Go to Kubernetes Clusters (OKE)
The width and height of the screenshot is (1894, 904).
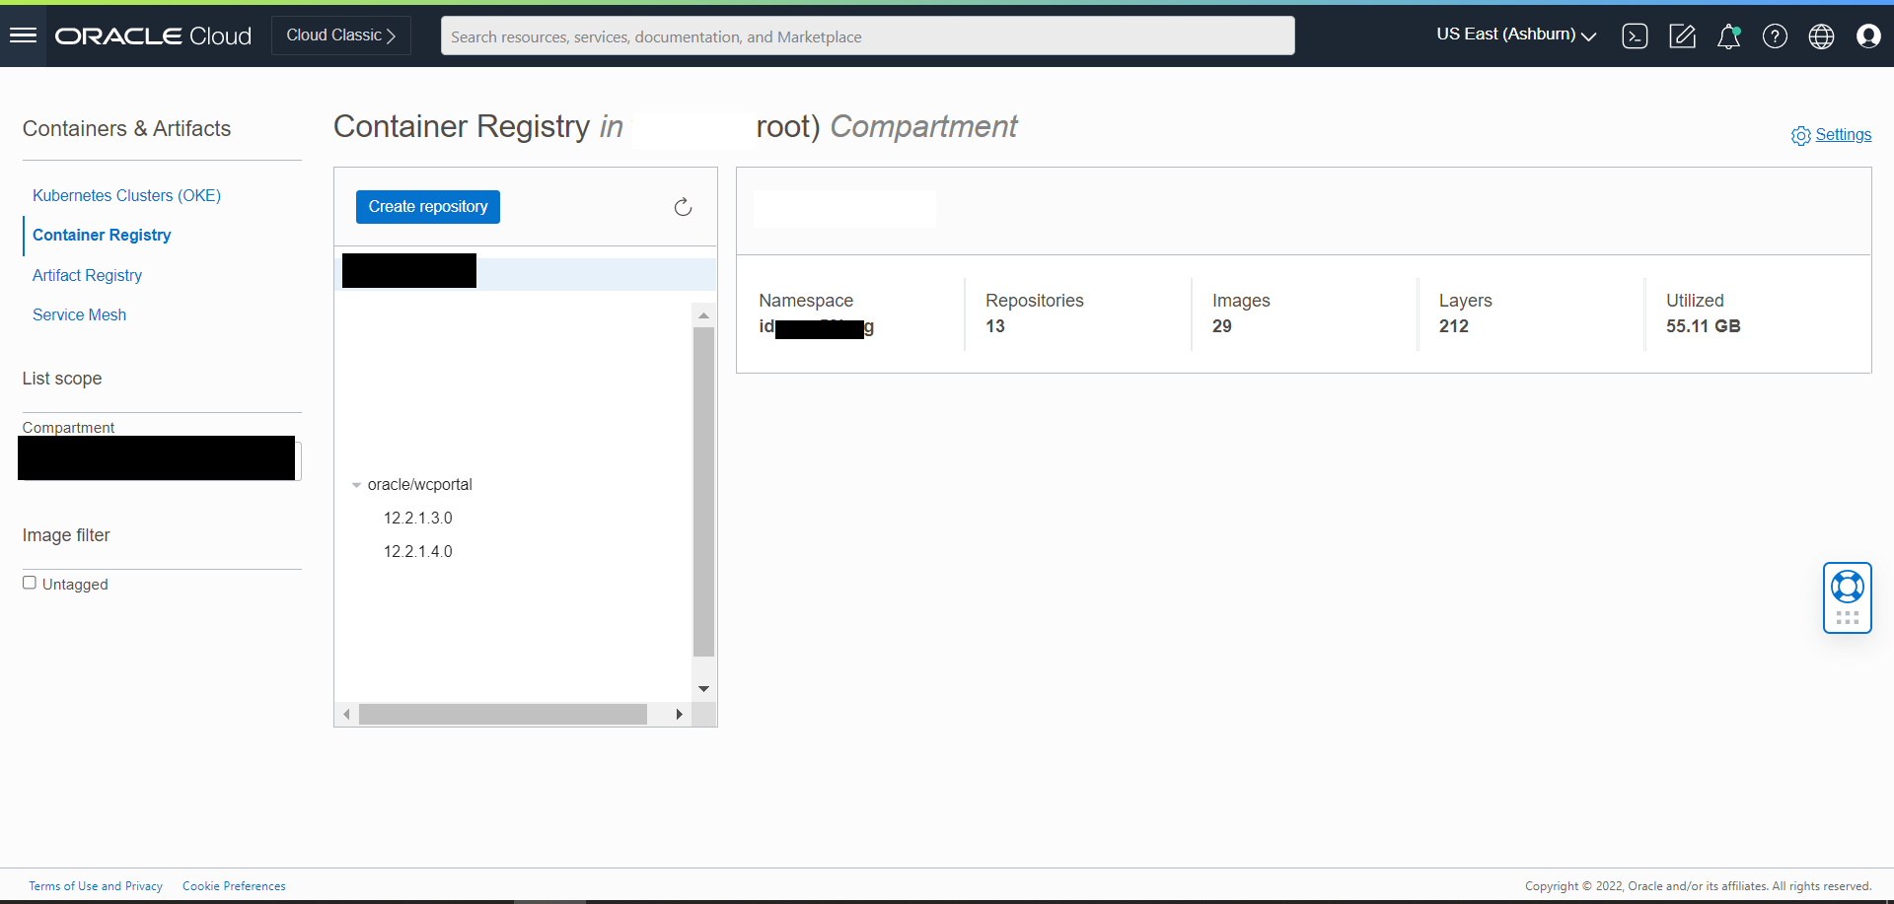tap(126, 195)
